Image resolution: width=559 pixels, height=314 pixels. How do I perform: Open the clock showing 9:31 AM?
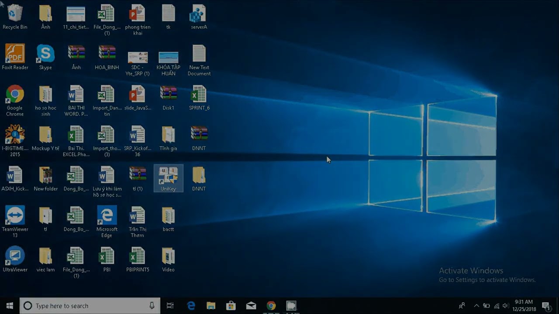point(523,306)
